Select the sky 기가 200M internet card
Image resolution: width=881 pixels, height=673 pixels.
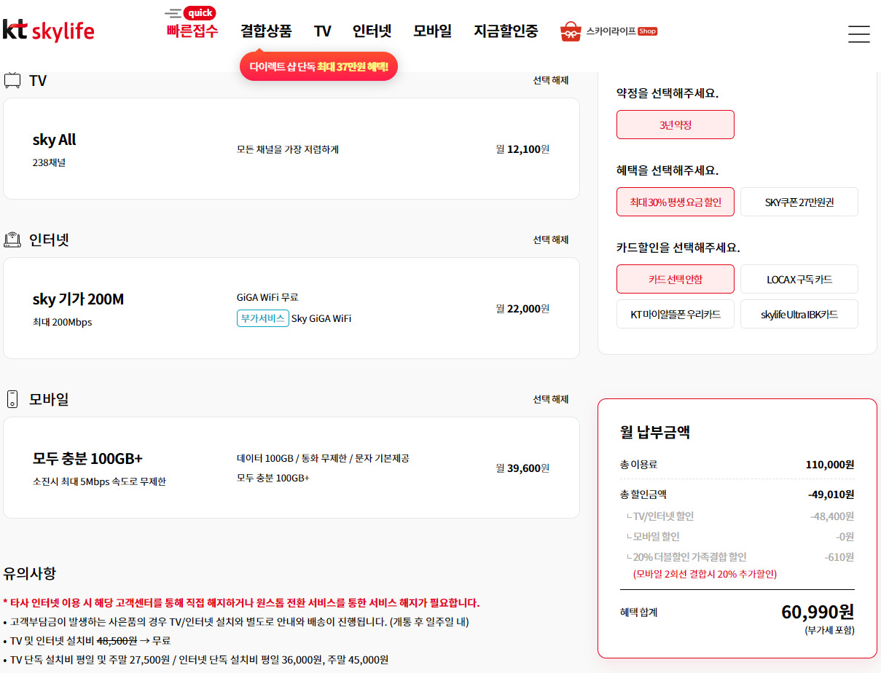click(x=291, y=308)
